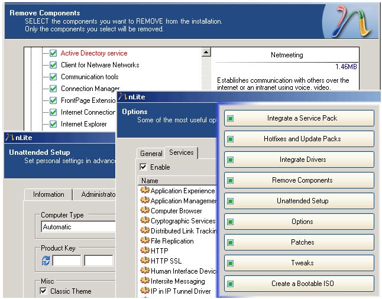The width and height of the screenshot is (382, 299).
Task: Click the gear icon beside Human Interface Device
Action: click(145, 270)
